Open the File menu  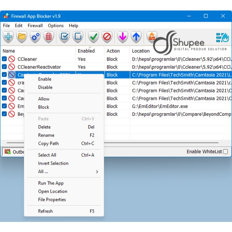point(6,25)
